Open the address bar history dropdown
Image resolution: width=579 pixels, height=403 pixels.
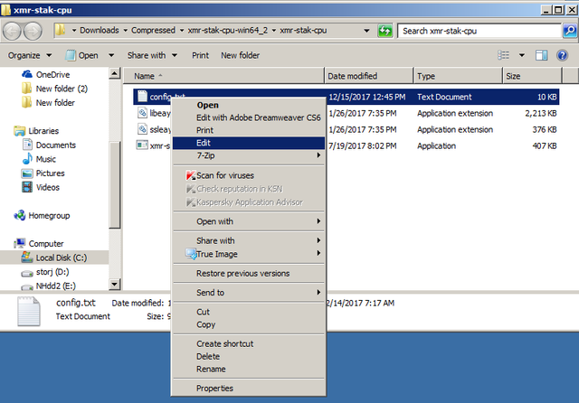pyautogui.click(x=366, y=31)
